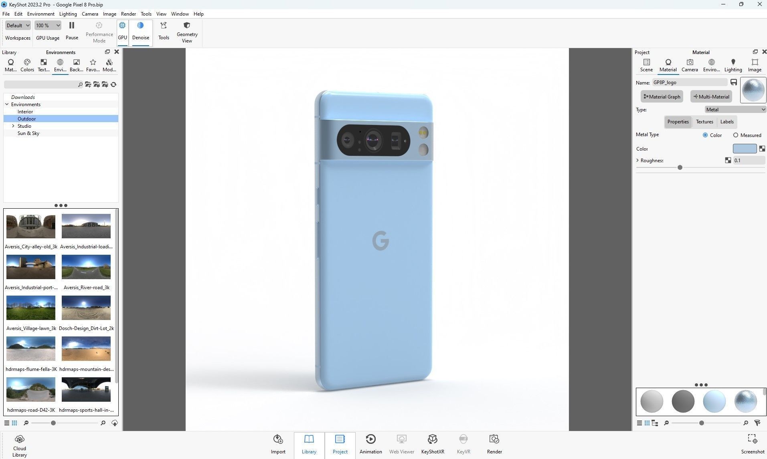Open the Image tab in Project panel
The image size is (767, 459).
(755, 65)
